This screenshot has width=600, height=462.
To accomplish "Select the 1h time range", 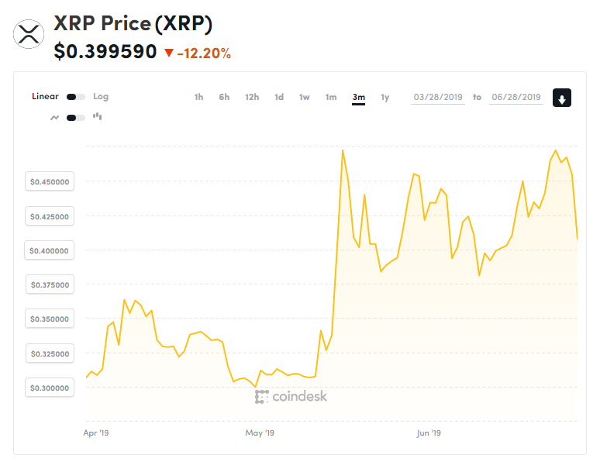I will pos(198,97).
